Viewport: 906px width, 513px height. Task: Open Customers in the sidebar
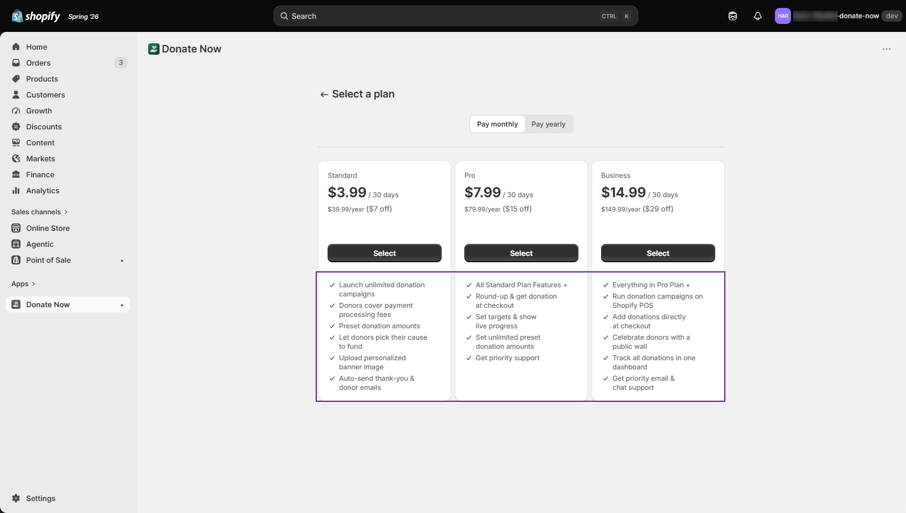(x=68, y=95)
